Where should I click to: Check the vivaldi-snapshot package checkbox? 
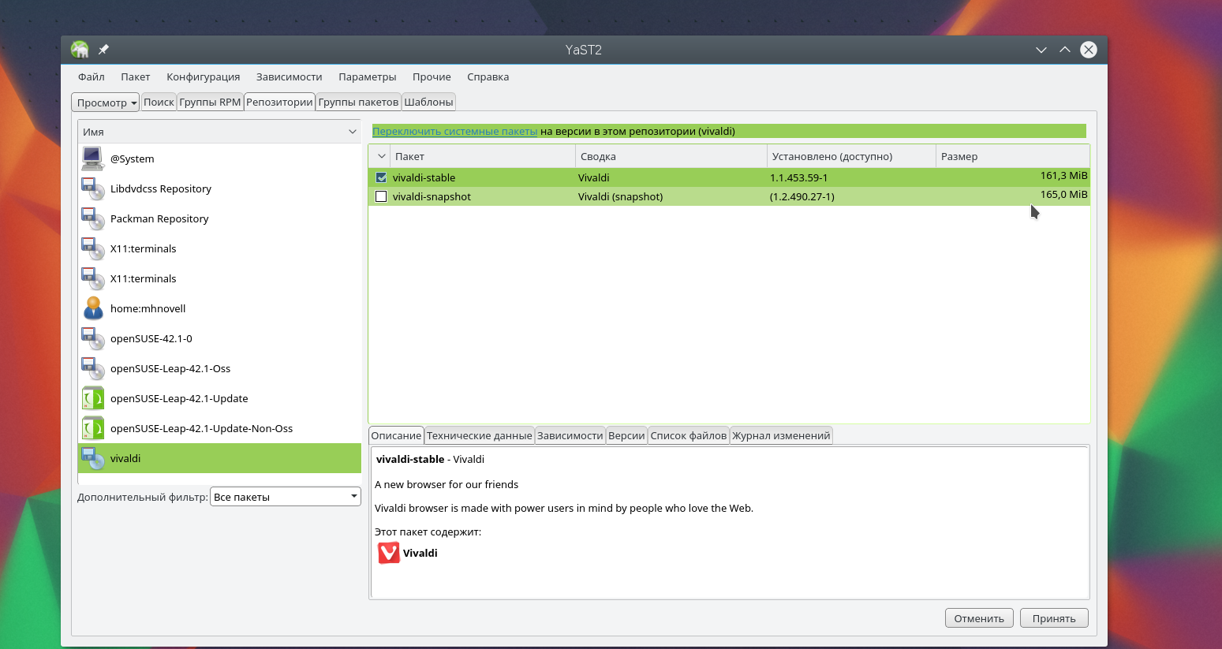(381, 196)
